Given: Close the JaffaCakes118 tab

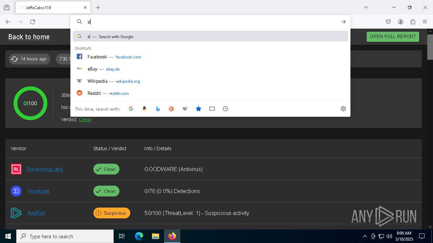Looking at the screenshot, I should (x=85, y=7).
